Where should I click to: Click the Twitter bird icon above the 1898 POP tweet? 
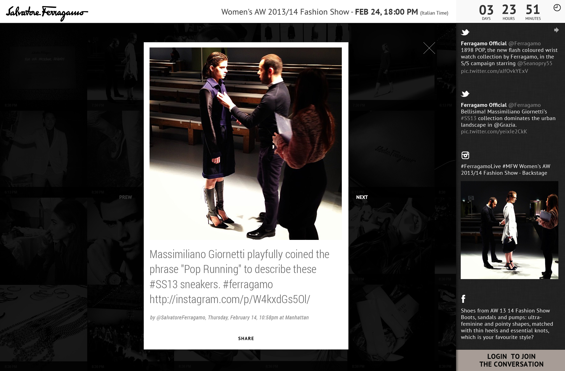coord(465,32)
